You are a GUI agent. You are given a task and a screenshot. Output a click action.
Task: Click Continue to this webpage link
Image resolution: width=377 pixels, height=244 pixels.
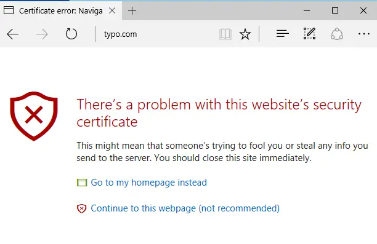point(185,208)
